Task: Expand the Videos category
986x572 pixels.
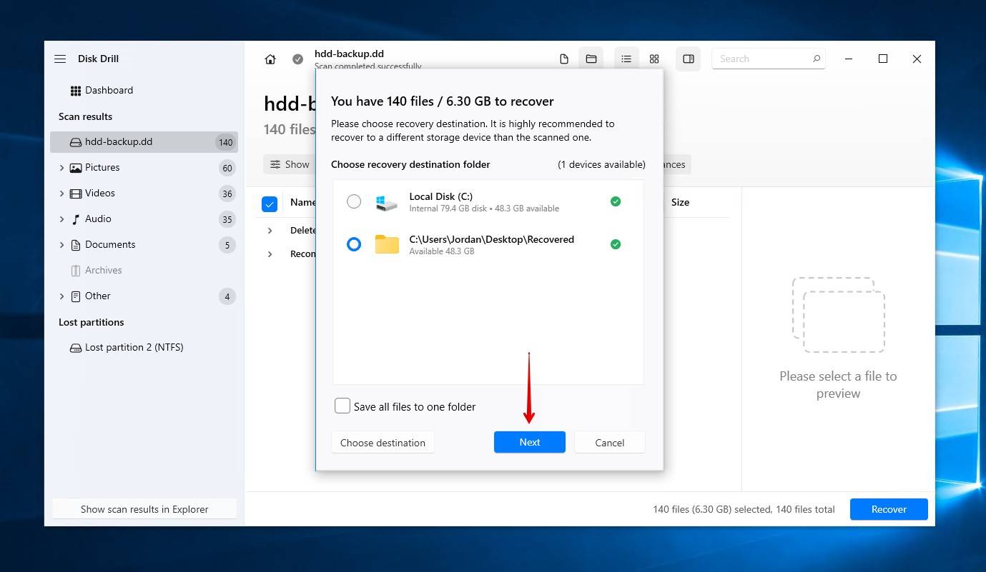Action: point(62,193)
